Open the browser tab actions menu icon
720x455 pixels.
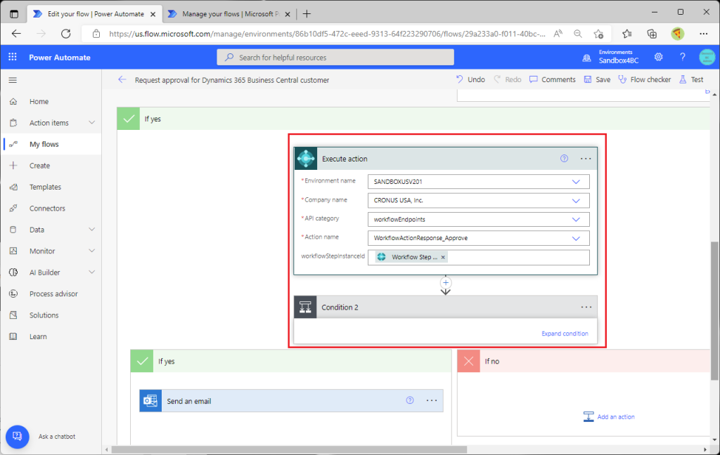14,14
